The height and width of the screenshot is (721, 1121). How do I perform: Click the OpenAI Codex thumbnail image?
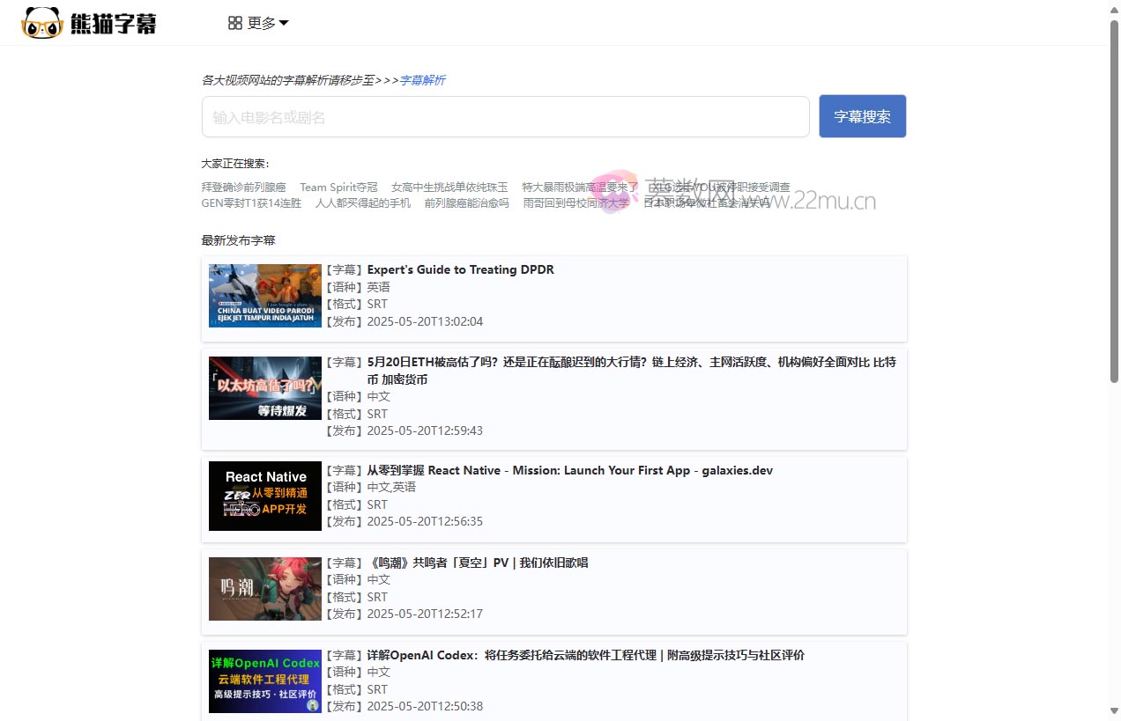pos(265,681)
